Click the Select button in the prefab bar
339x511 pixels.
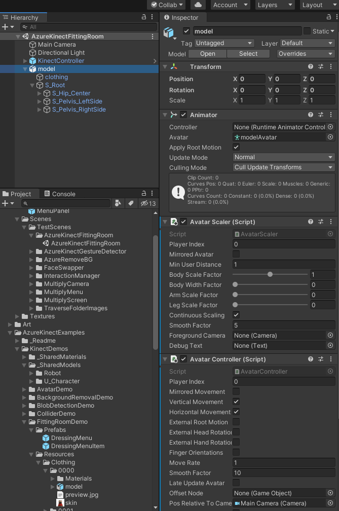coord(248,53)
